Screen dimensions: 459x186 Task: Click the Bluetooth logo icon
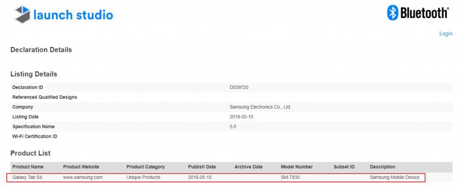393,13
